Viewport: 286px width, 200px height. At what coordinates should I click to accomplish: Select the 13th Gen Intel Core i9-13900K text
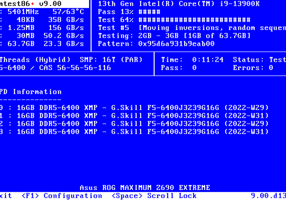(179, 4)
